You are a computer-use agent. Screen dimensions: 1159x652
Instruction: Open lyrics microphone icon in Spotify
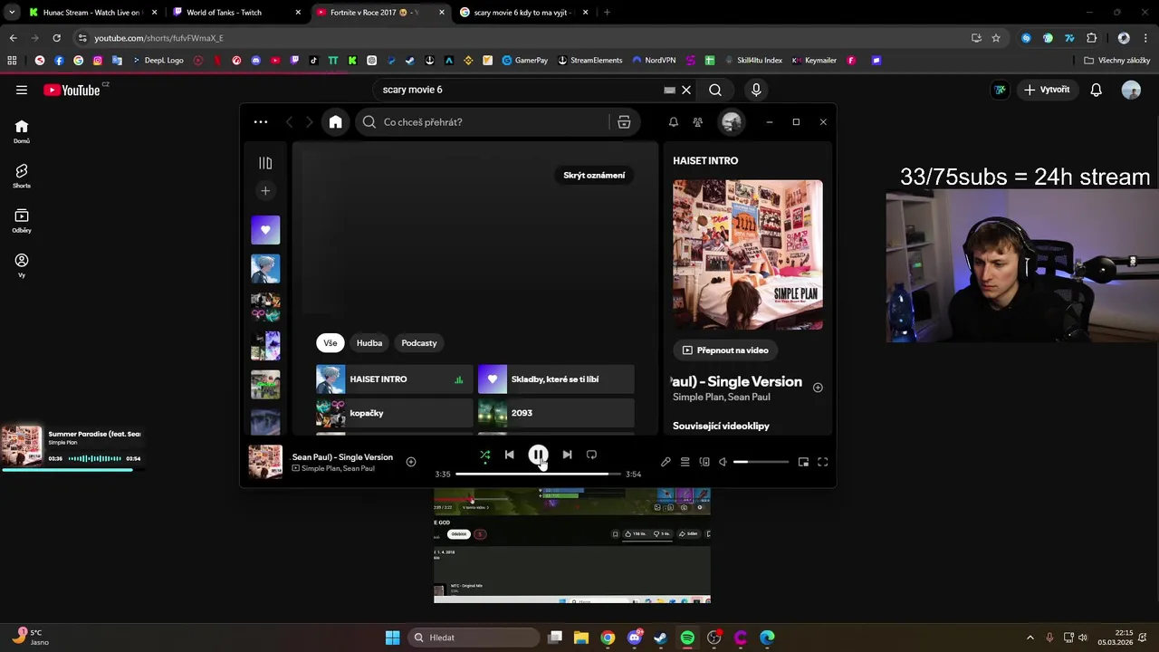[x=666, y=462]
